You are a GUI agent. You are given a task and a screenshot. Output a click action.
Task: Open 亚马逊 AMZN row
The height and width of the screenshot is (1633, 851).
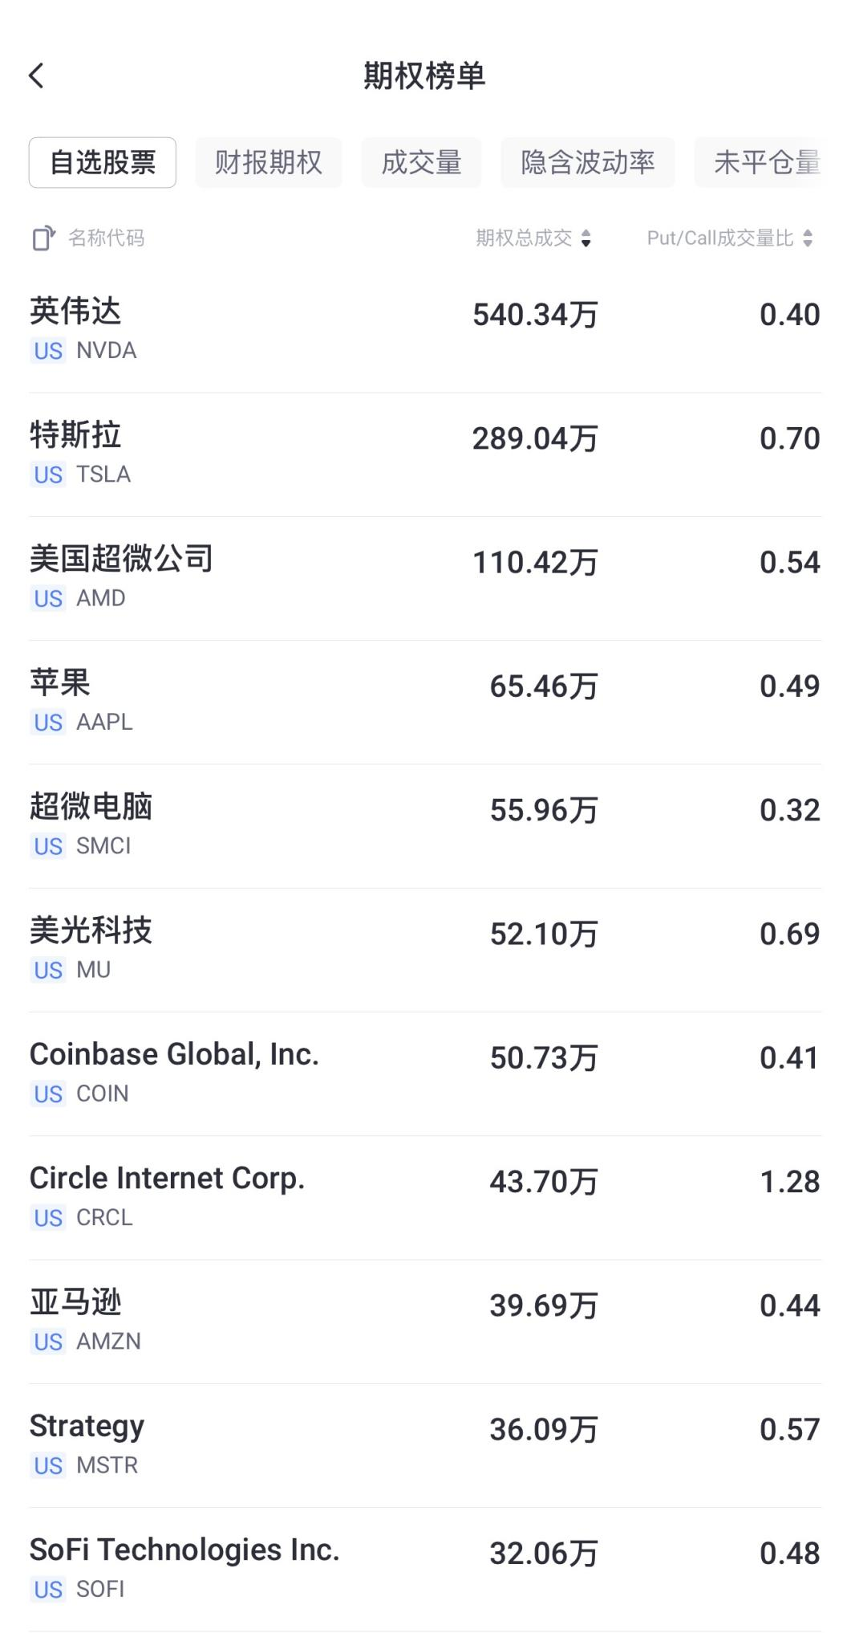coord(425,1319)
